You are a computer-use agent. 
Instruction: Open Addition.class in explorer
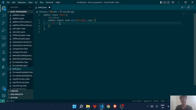pyautogui.click(x=18, y=15)
